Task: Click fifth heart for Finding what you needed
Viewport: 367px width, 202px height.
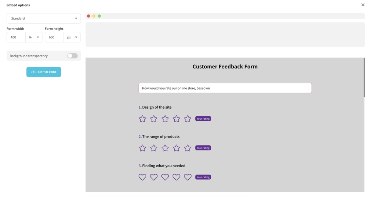Action: tap(188, 177)
